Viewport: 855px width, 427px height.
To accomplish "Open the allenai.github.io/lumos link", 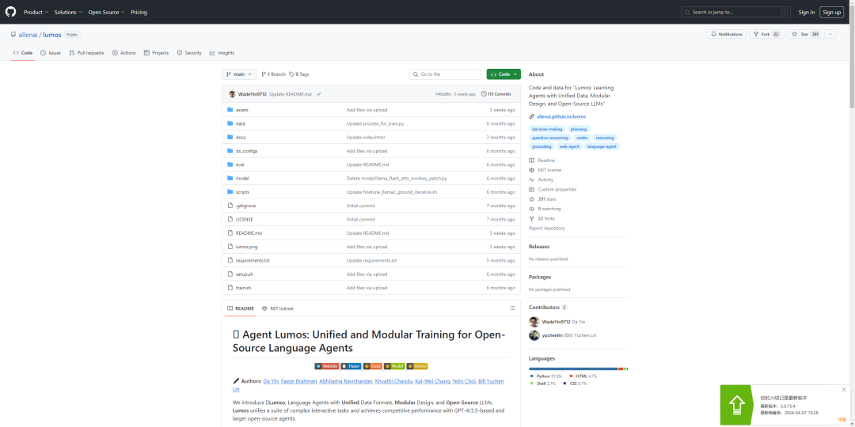I will 561,116.
